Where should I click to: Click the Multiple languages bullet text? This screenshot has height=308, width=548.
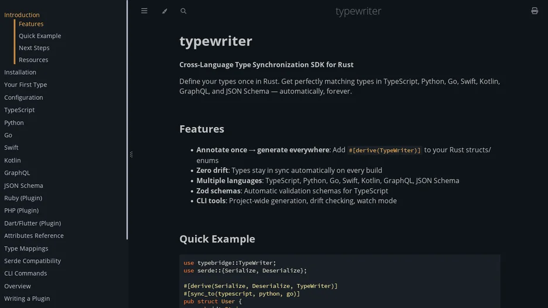[328, 181]
